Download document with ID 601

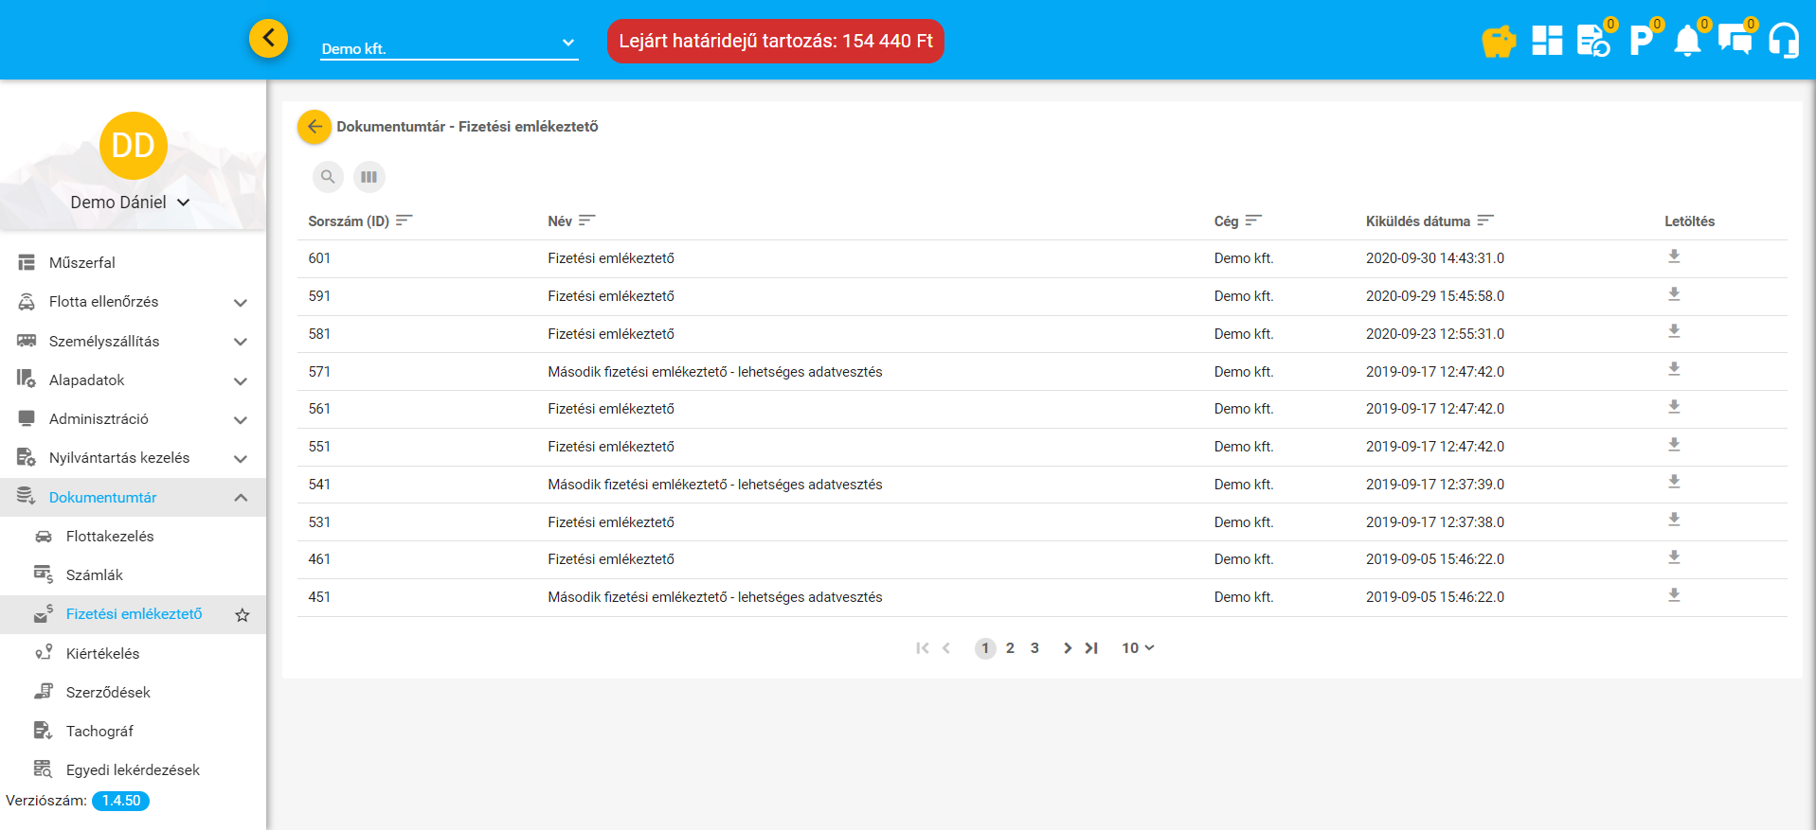point(1674,256)
